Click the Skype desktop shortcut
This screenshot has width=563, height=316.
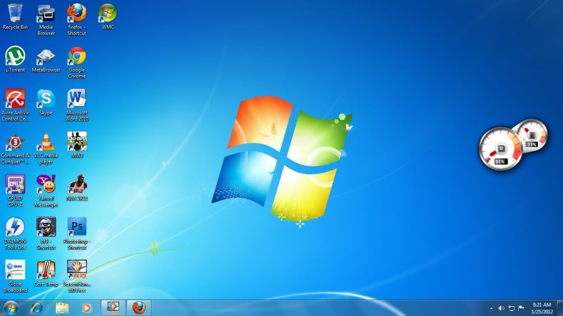[46, 98]
